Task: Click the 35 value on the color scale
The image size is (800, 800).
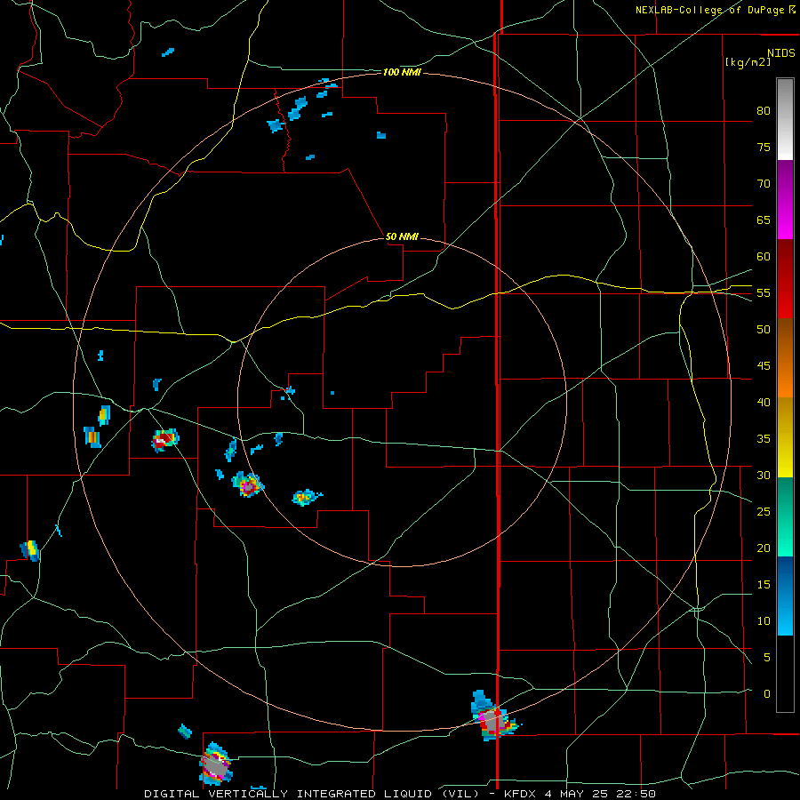Action: click(764, 439)
